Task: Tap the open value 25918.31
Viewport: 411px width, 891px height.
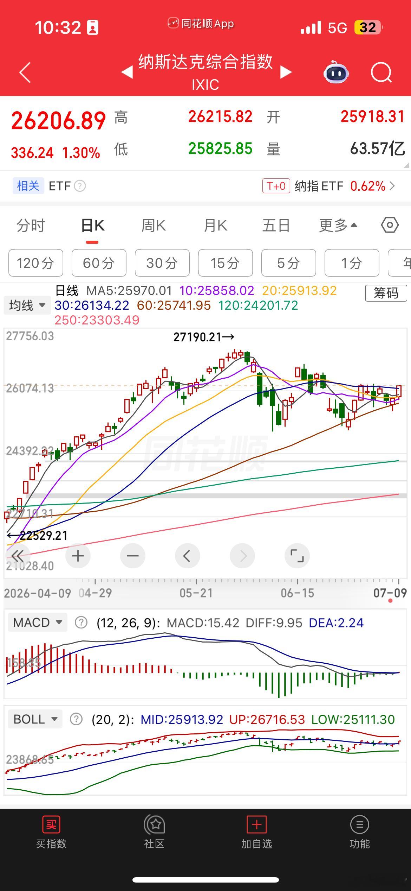Action: [373, 116]
